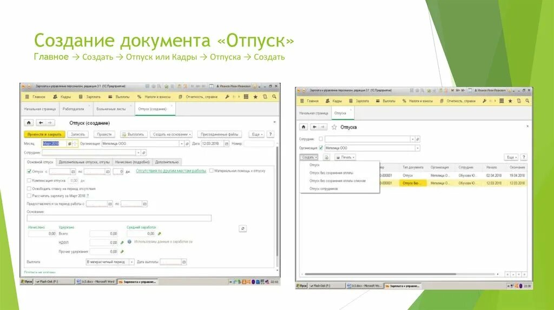
Task: Enable Материальная помощь к отпуску checkbox
Action: (212, 171)
